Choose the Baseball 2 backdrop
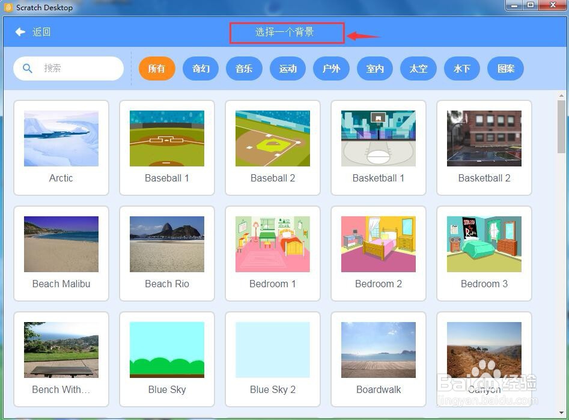 coord(273,148)
